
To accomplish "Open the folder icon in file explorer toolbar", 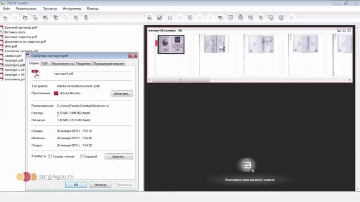I will pyautogui.click(x=25, y=17).
